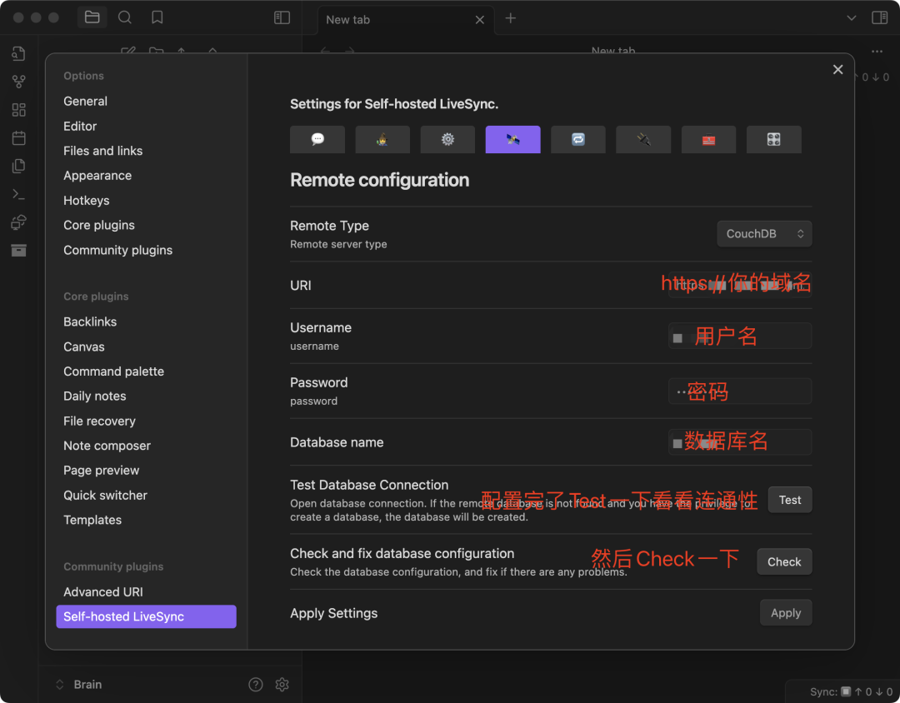Open Editor settings section
The width and height of the screenshot is (900, 703).
pyautogui.click(x=80, y=126)
